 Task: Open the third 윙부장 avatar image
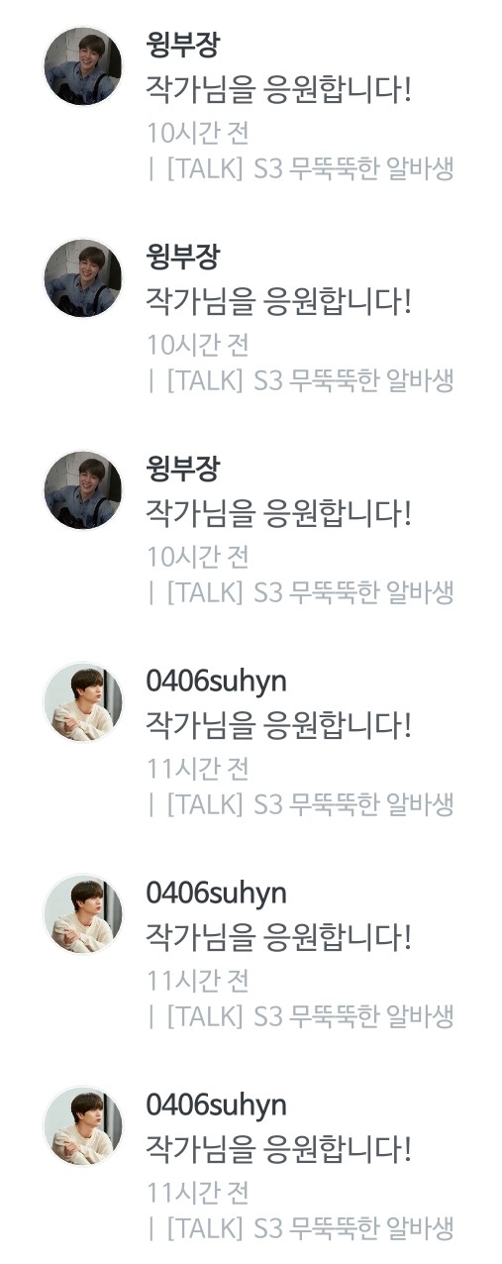click(83, 490)
